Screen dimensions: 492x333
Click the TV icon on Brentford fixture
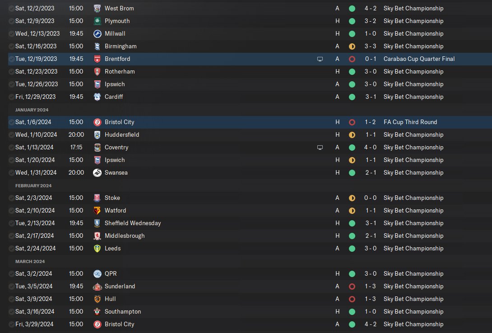pos(320,59)
